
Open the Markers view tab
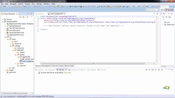39,70
